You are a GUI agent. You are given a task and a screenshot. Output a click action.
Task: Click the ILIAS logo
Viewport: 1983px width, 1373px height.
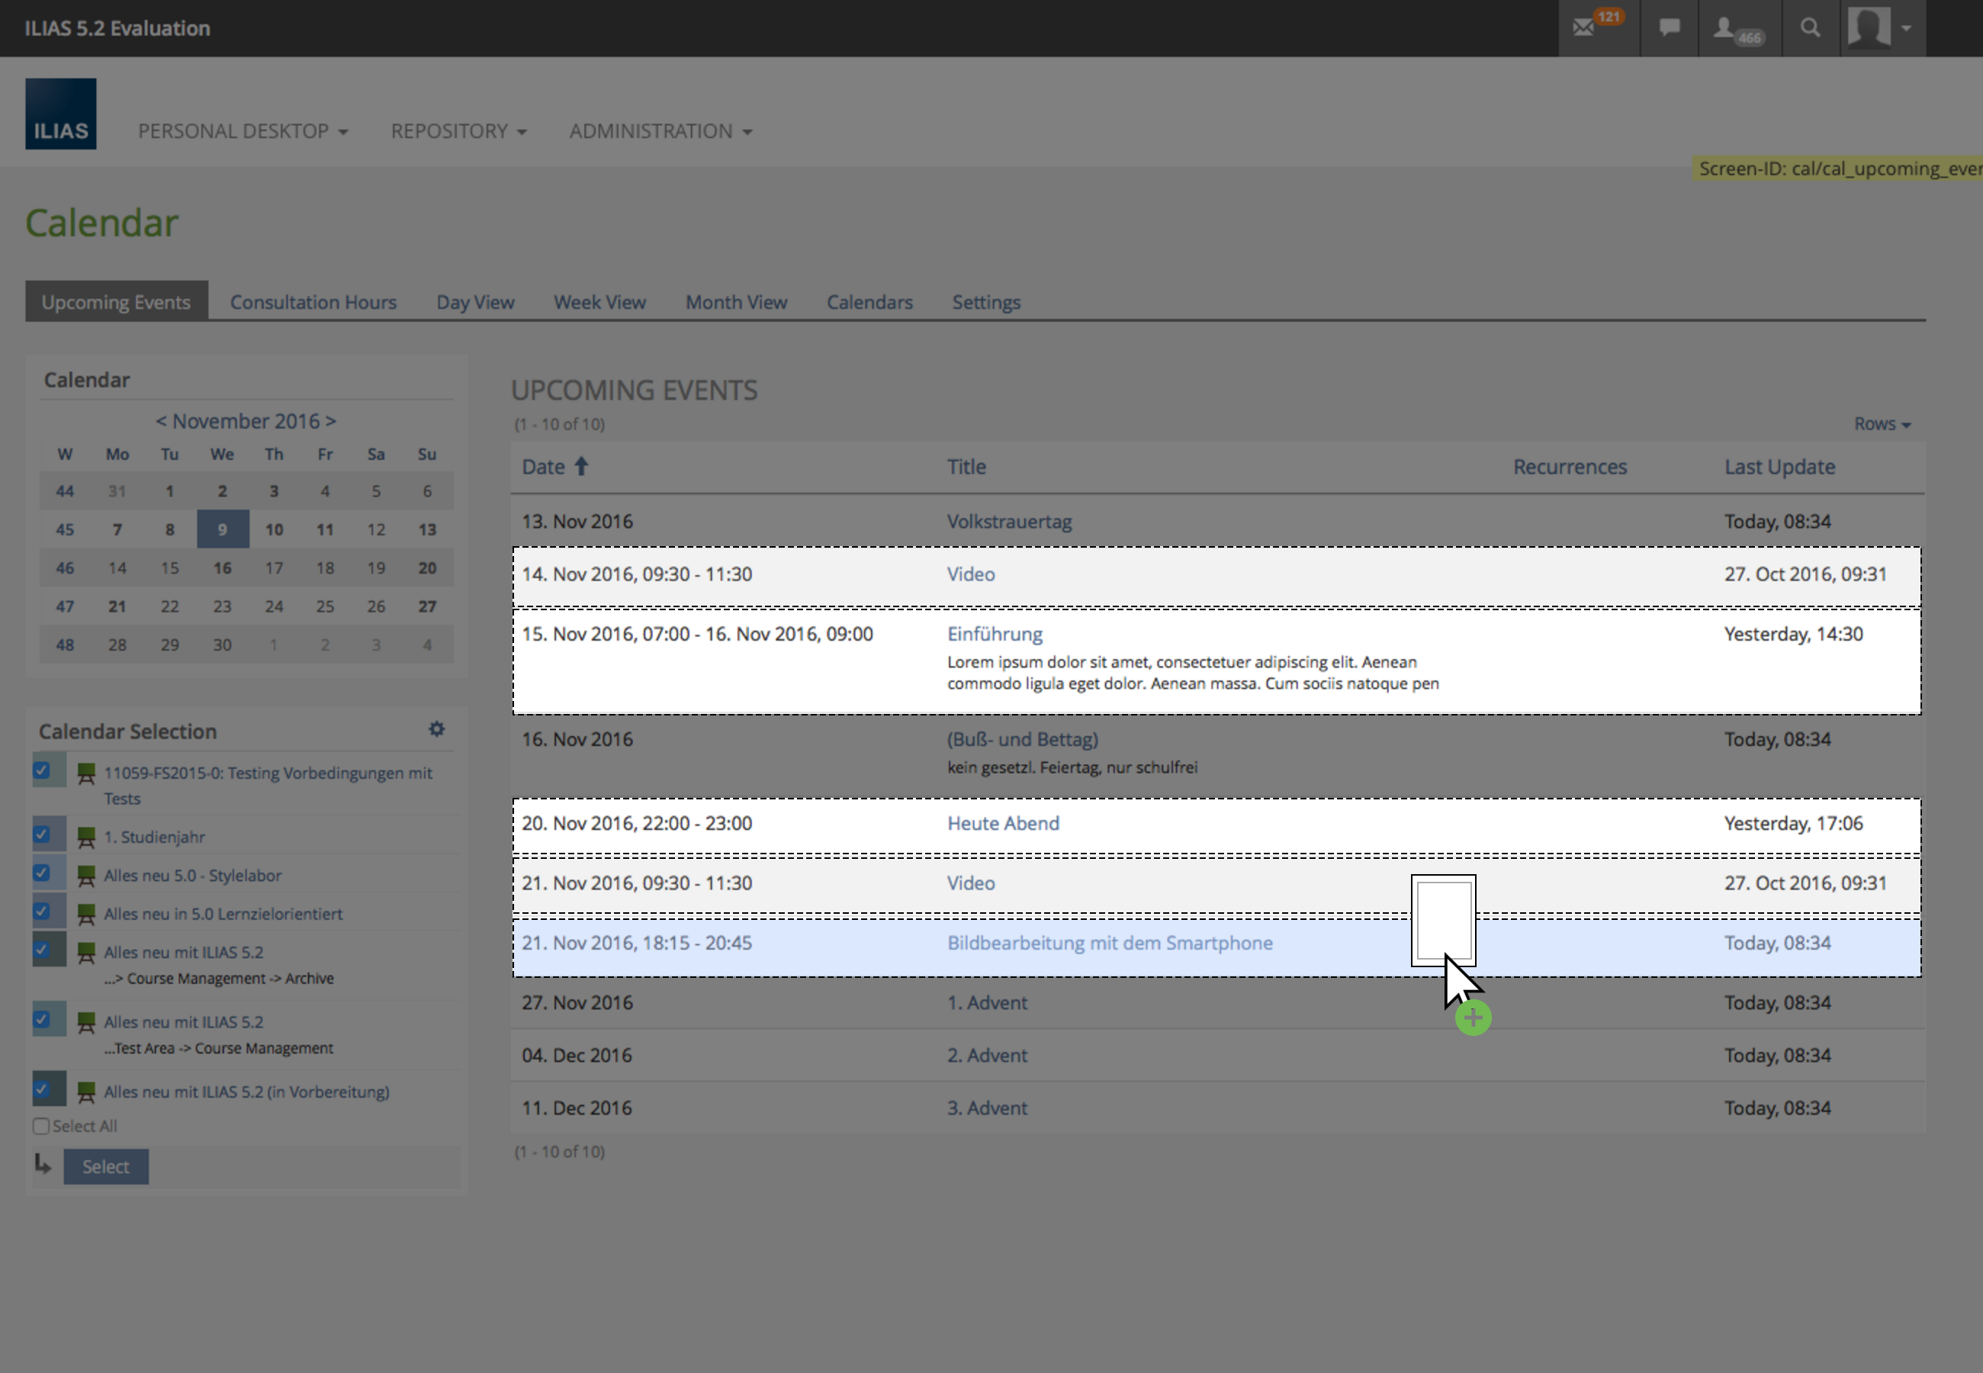point(61,114)
